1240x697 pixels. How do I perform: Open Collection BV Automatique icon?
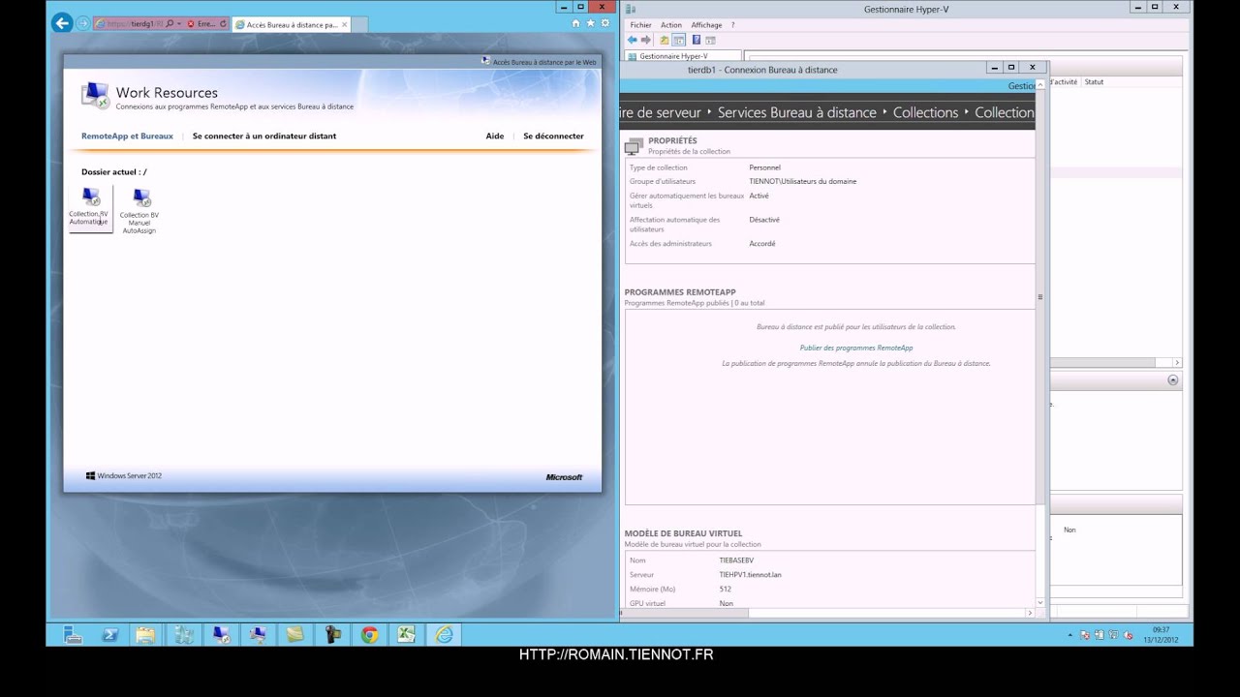click(89, 208)
